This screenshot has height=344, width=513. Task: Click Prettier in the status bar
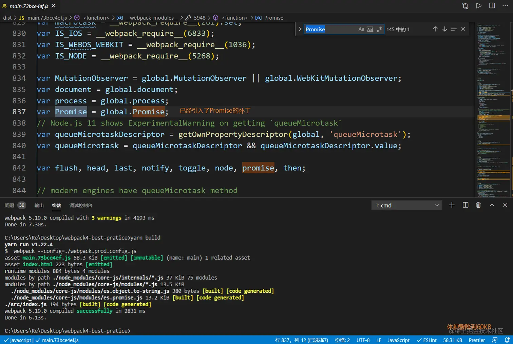pos(477,340)
